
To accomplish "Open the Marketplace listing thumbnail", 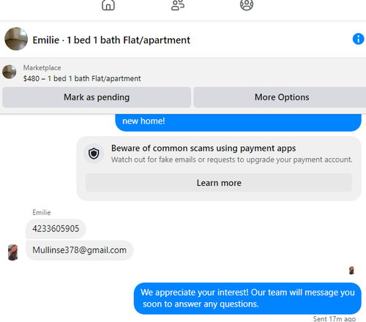I will click(10, 72).
